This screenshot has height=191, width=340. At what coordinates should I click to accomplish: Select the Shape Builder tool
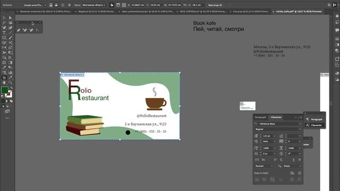tap(4, 58)
